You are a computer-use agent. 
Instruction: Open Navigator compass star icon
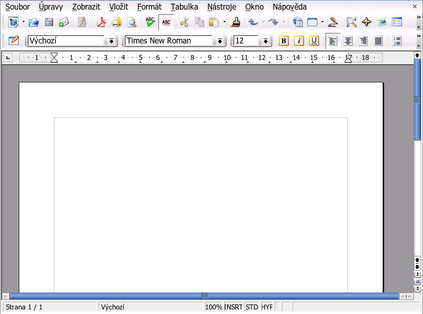pos(366,22)
